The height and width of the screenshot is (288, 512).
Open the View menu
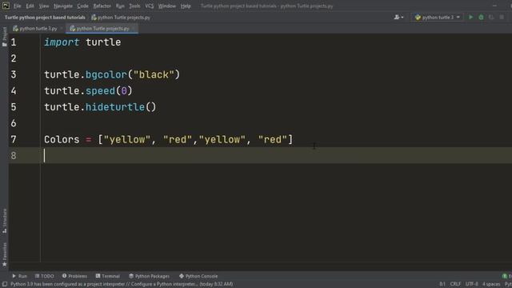click(x=44, y=6)
